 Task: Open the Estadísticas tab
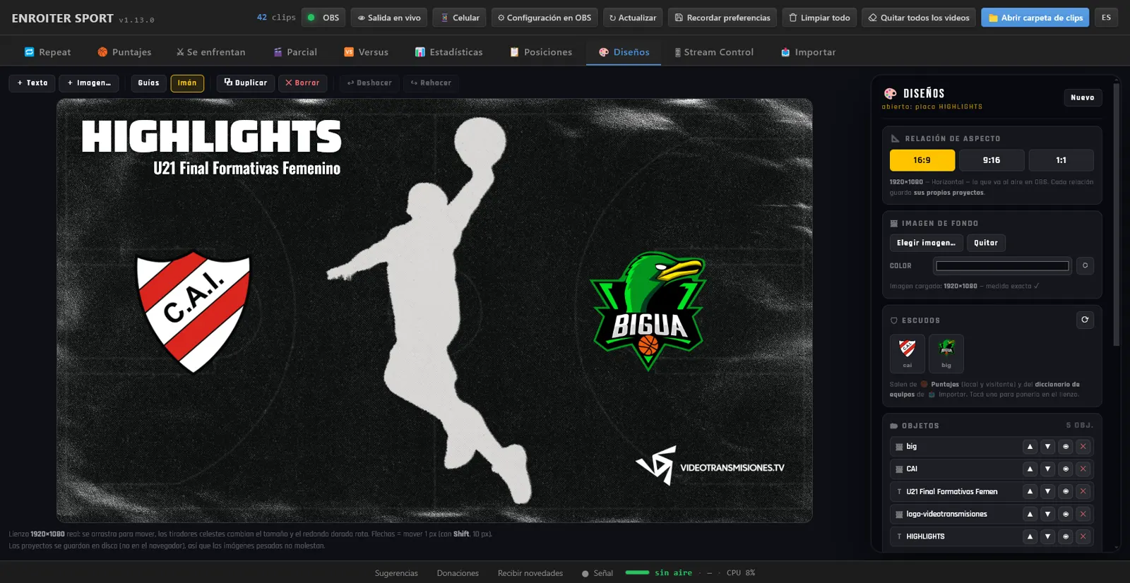(449, 52)
